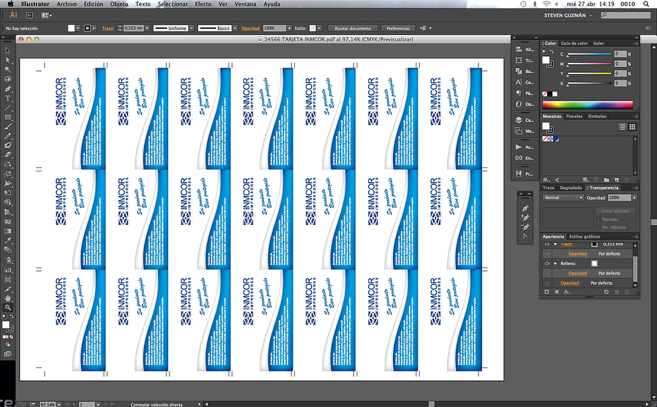Image resolution: width=657 pixels, height=407 pixels.
Task: Open the Layers panel icon
Action: (x=519, y=120)
